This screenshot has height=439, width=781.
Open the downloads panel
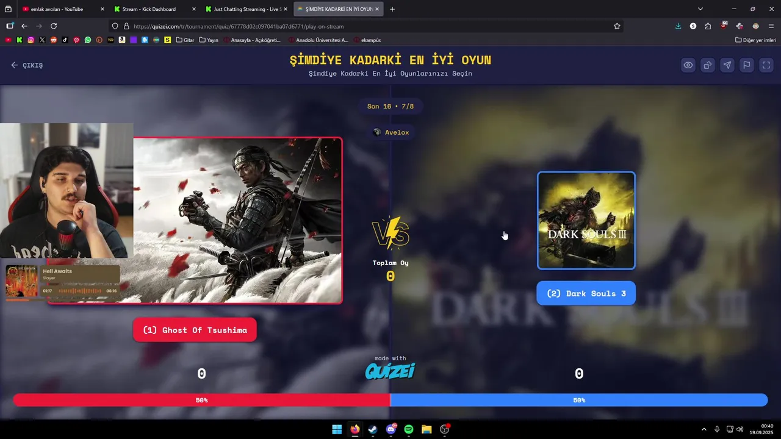tap(678, 26)
